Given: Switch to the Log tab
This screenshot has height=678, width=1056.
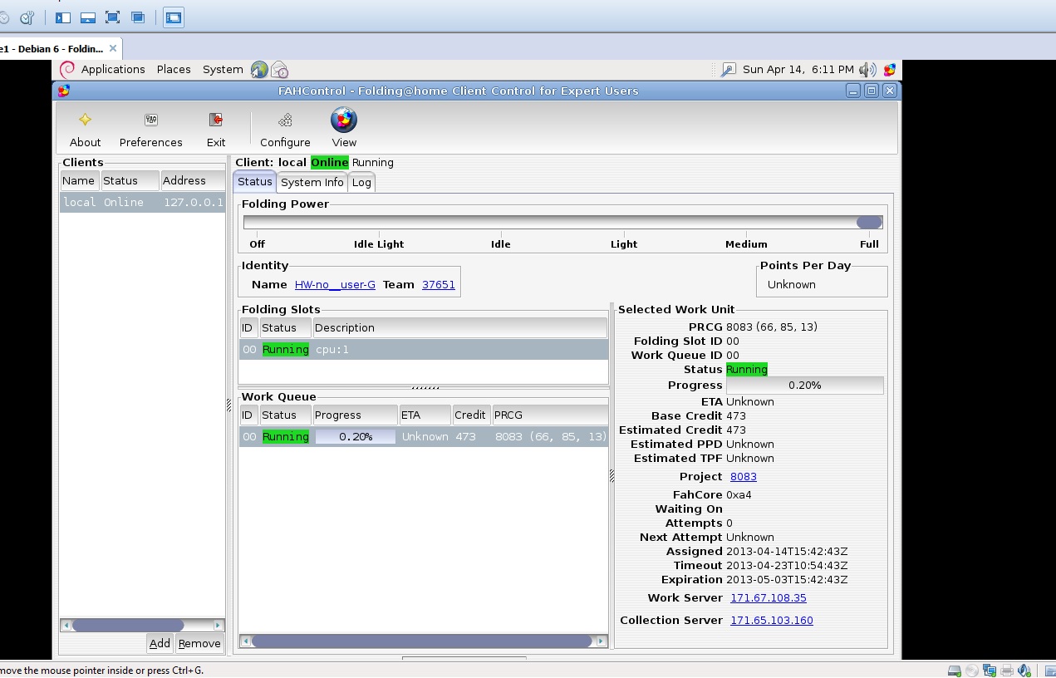Looking at the screenshot, I should (x=361, y=182).
